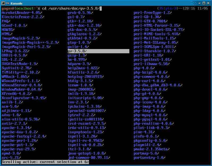Click the ImageMagick-Magick++-5.2.9/ entry

point(30,43)
